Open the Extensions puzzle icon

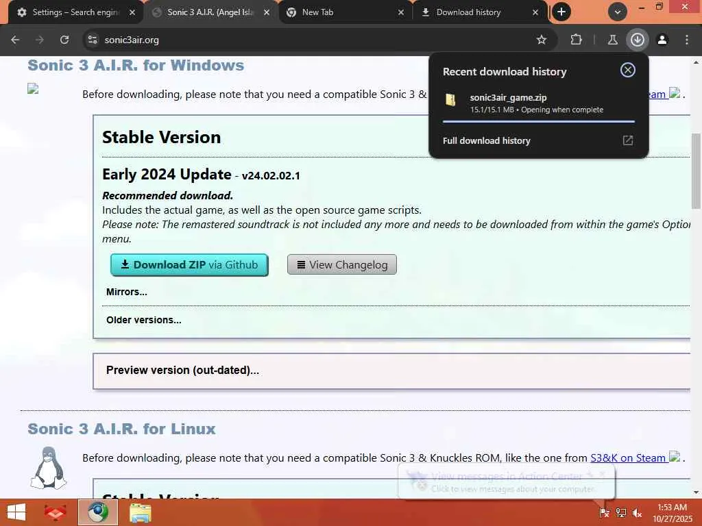coord(576,40)
